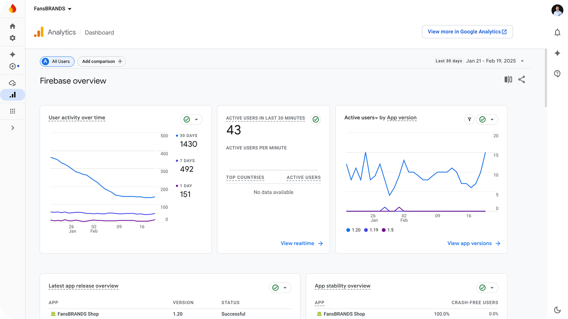
Task: Click the page vertical scrollbar
Action: pyautogui.click(x=546, y=78)
